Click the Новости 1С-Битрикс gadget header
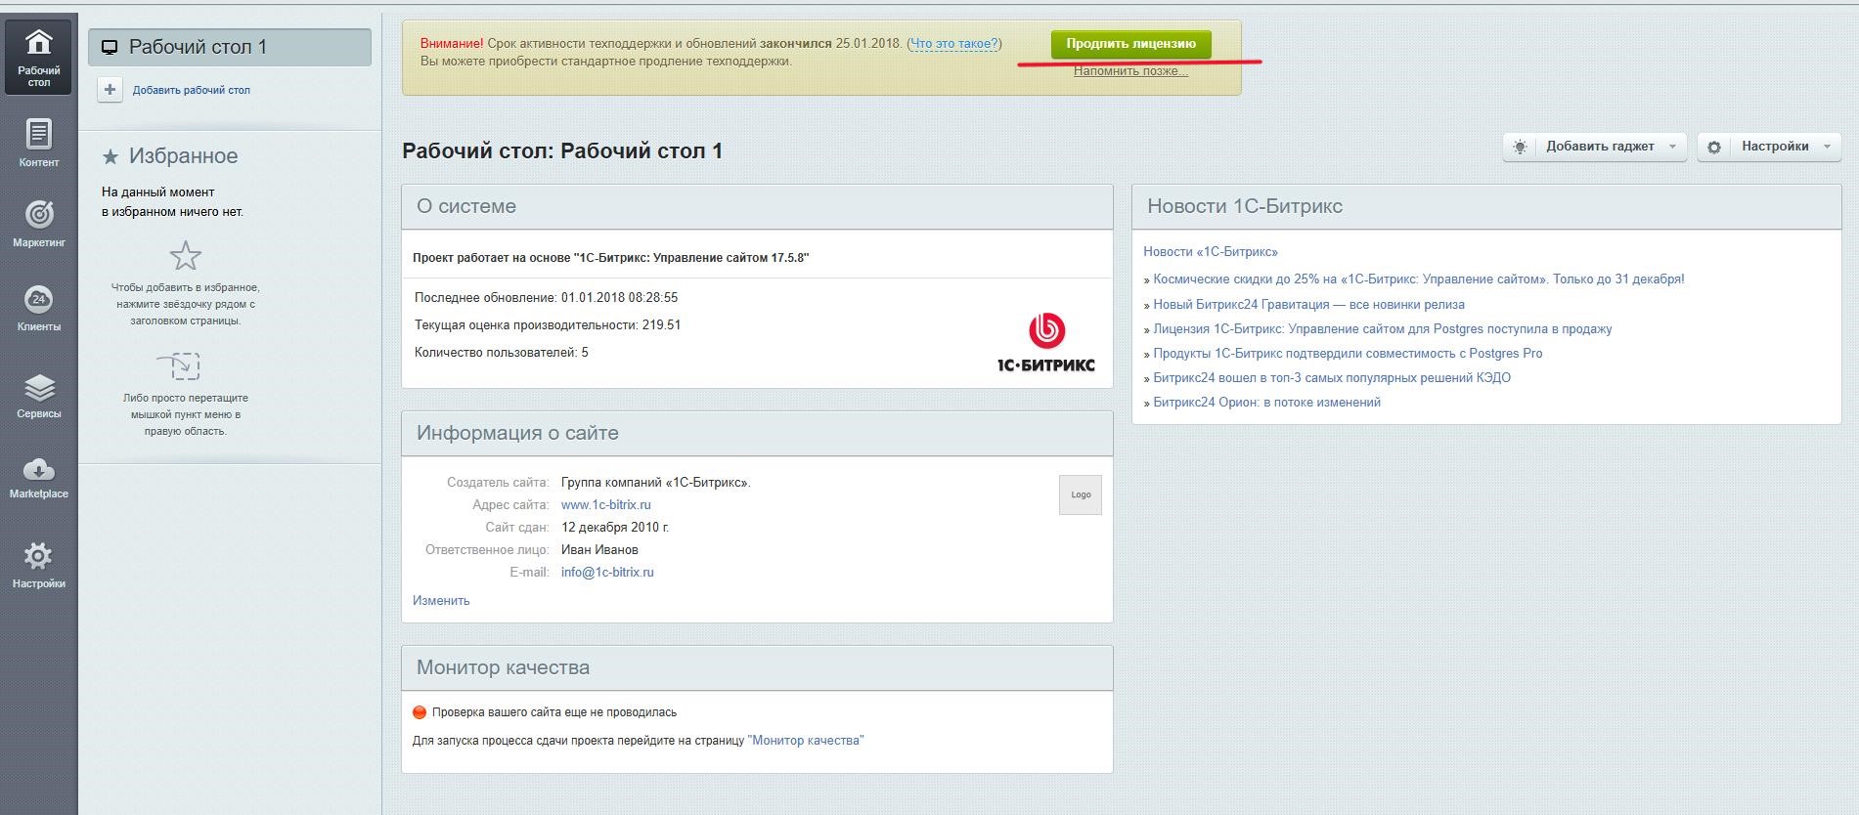Screen dimensions: 1859x815 (1486, 207)
